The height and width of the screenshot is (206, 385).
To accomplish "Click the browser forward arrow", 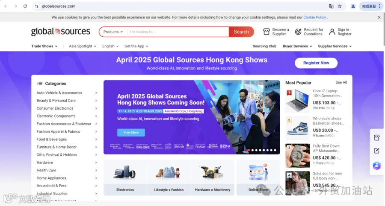I will [15, 6].
